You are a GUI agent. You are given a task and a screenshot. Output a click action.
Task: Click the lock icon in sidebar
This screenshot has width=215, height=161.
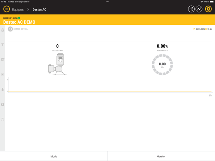3,30
